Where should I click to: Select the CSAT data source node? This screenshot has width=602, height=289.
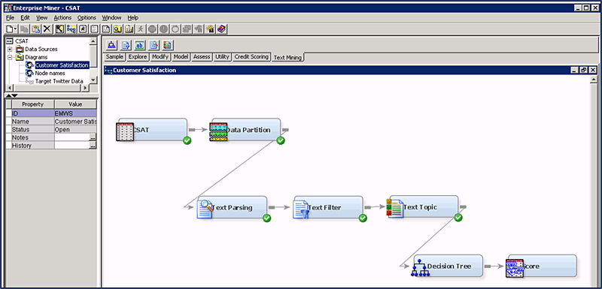(152, 130)
